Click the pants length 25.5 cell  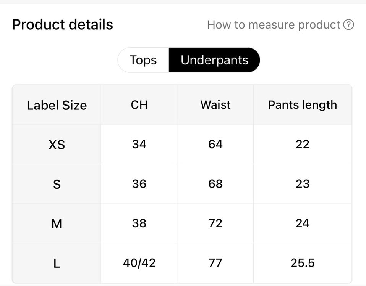pyautogui.click(x=302, y=263)
